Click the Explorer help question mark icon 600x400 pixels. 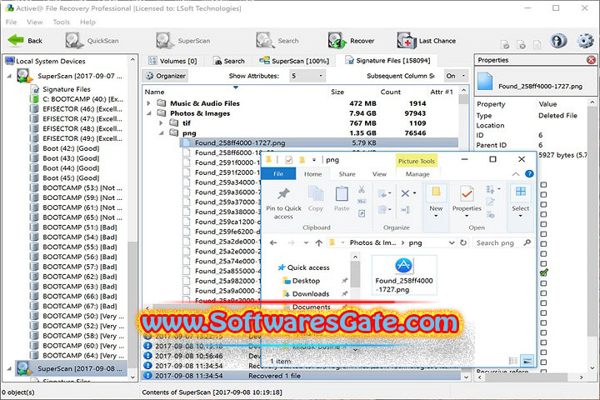click(529, 174)
